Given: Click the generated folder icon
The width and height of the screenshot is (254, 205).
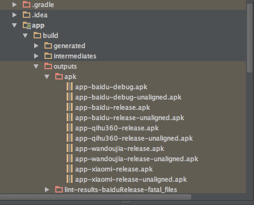Looking at the screenshot, I should tap(48, 45).
